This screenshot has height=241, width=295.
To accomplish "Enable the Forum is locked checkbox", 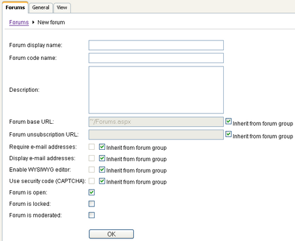I will [91, 204].
